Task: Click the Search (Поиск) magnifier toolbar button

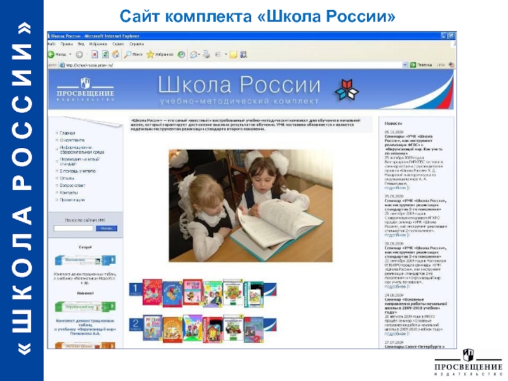Action: 133,55
